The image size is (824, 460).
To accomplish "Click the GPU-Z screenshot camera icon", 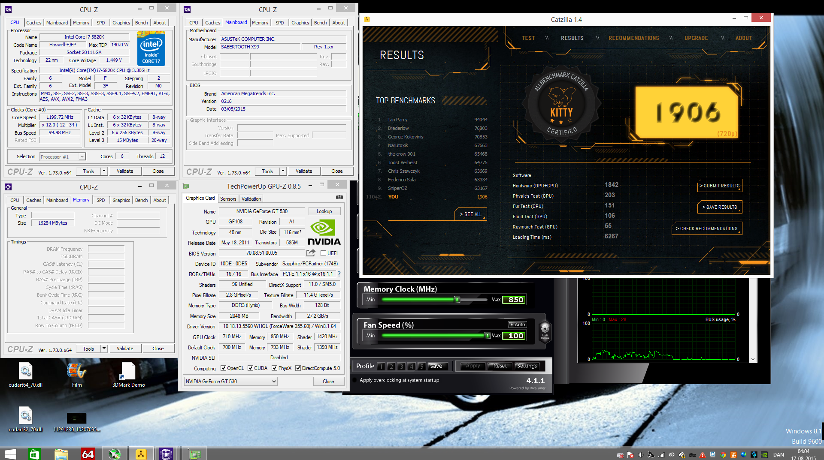I will [339, 197].
